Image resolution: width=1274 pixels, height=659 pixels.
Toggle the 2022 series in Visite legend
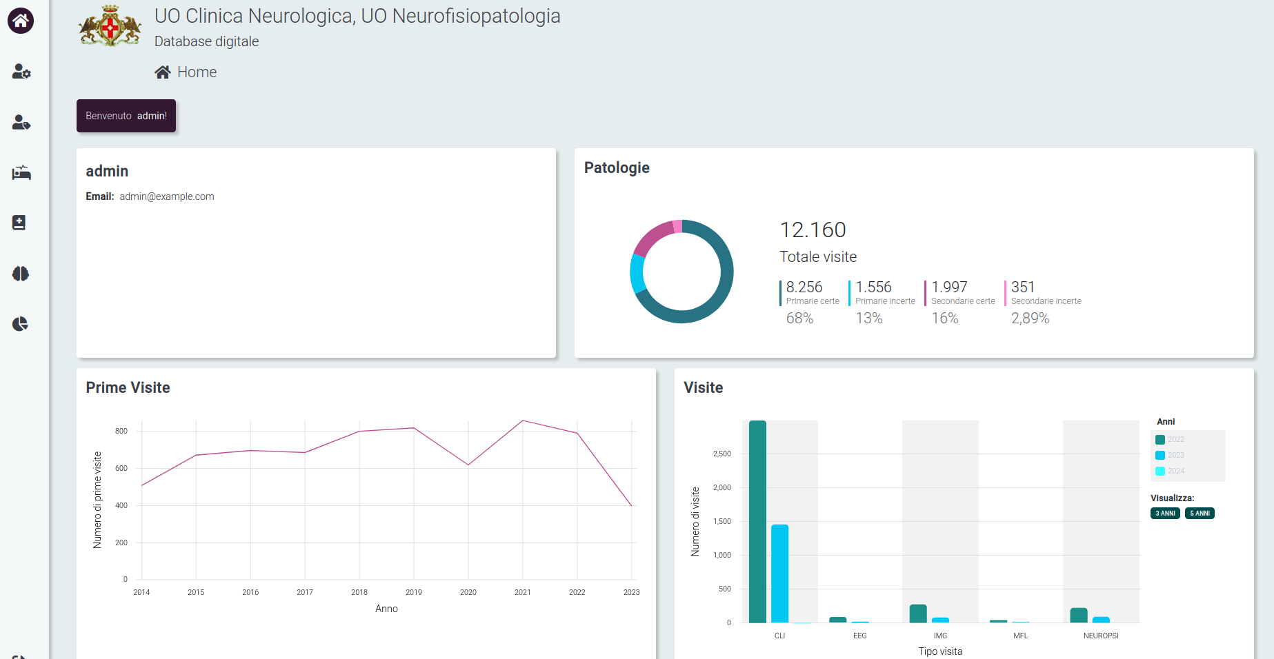1170,440
